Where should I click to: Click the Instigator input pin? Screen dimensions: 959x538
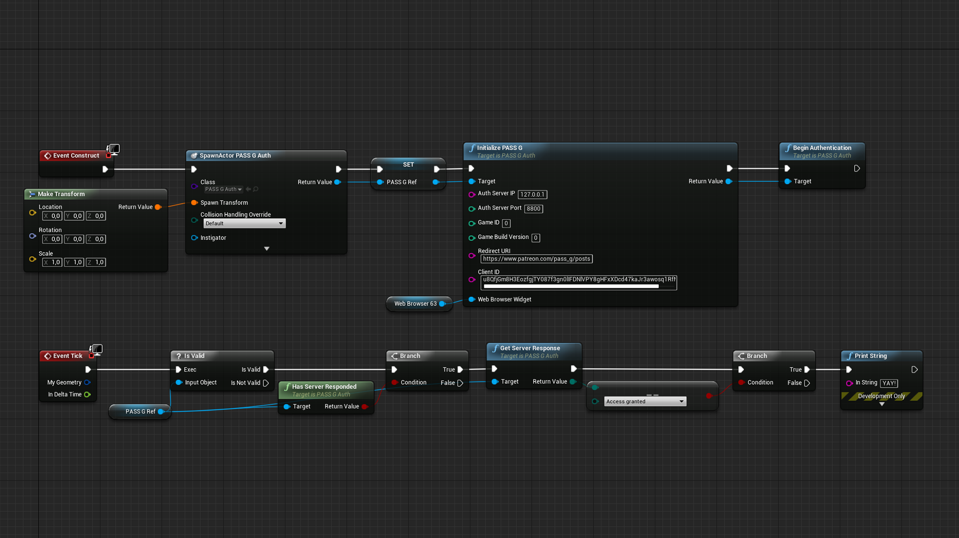[194, 238]
